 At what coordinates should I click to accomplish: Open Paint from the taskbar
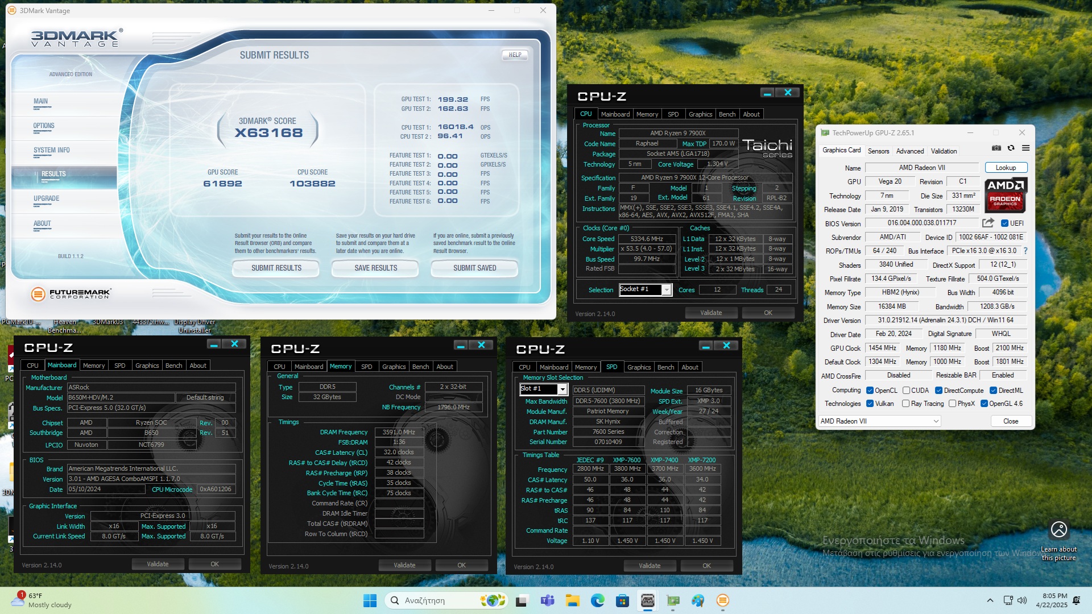point(698,600)
